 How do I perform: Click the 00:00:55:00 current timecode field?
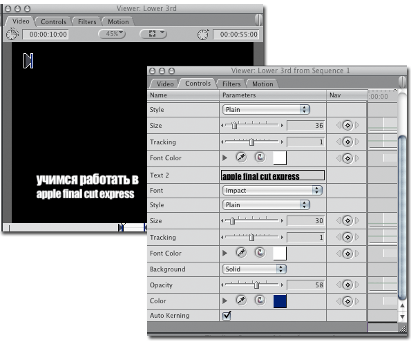point(236,35)
